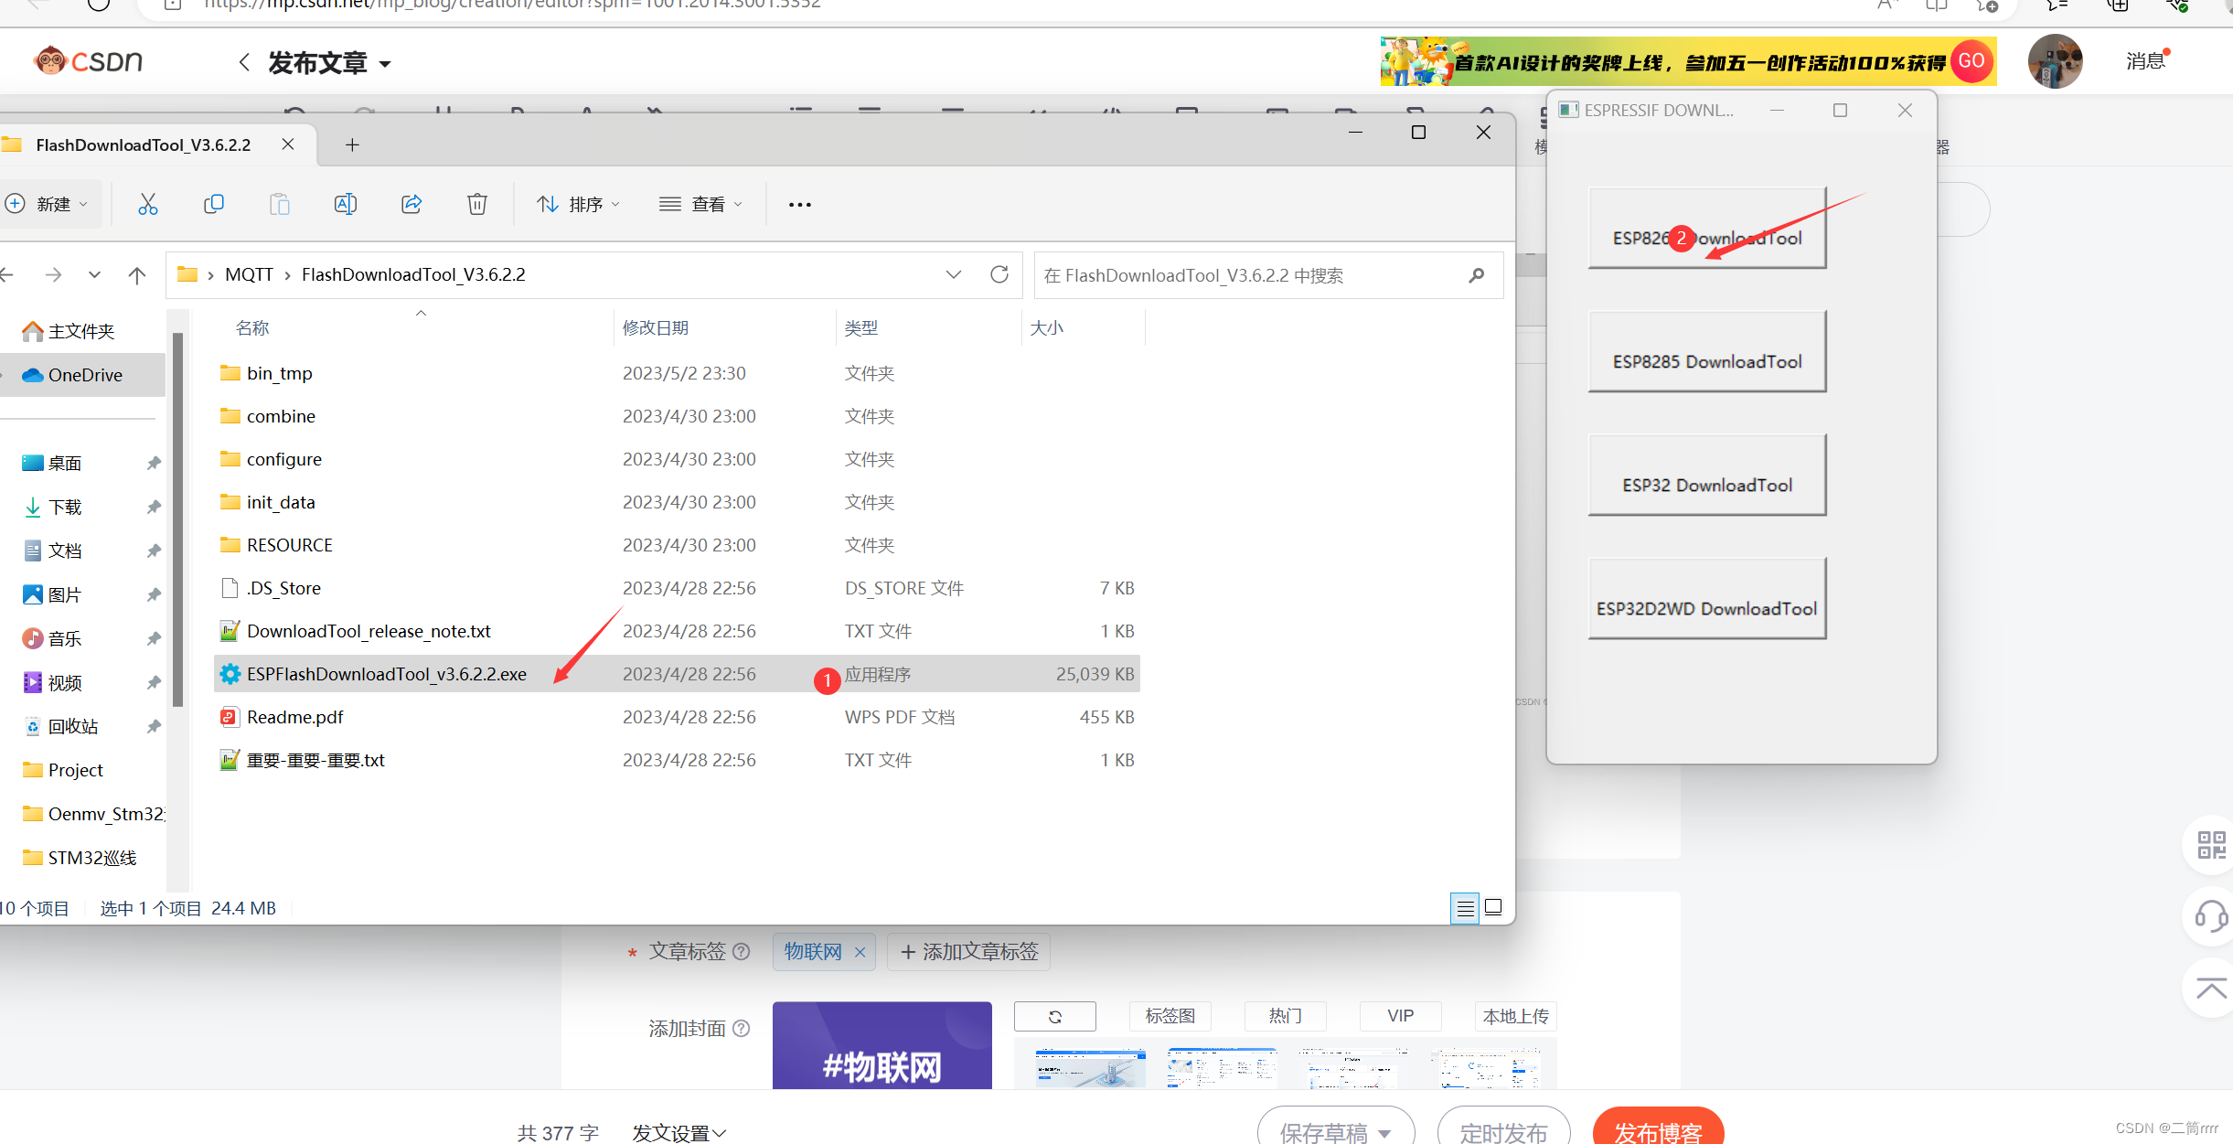Expand the 排序 sort dropdown

coord(579,204)
